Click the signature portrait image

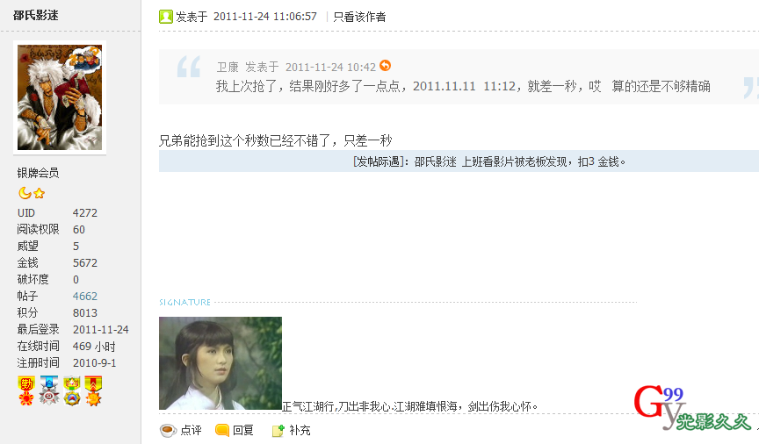tap(220, 363)
